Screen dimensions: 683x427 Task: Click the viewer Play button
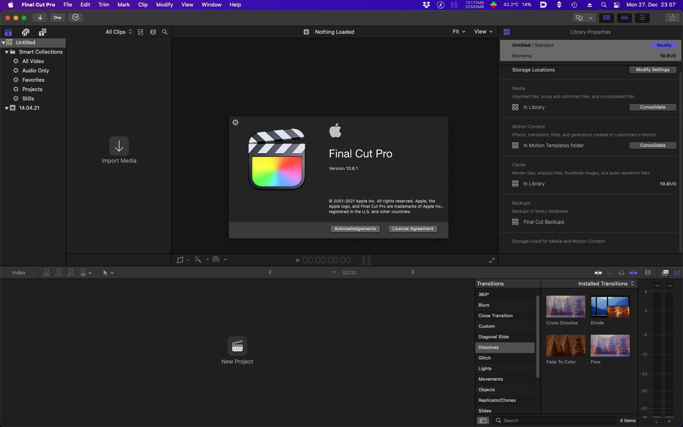click(298, 260)
